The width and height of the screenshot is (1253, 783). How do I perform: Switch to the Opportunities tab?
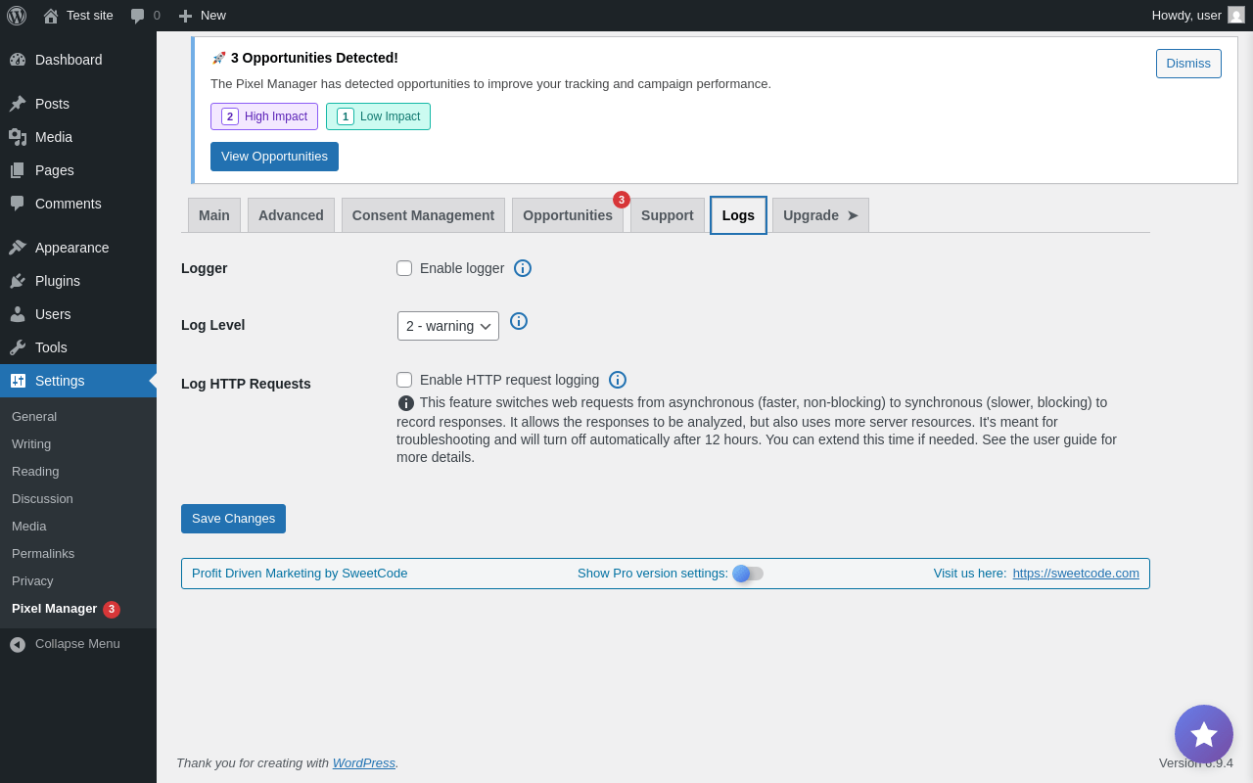coord(568,215)
